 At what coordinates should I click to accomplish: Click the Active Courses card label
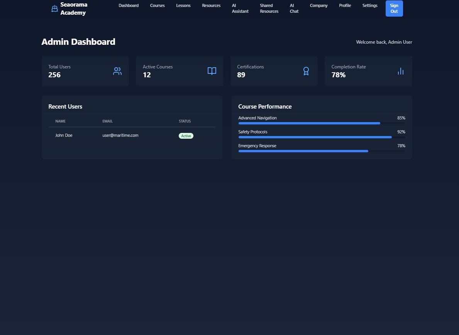(x=158, y=67)
